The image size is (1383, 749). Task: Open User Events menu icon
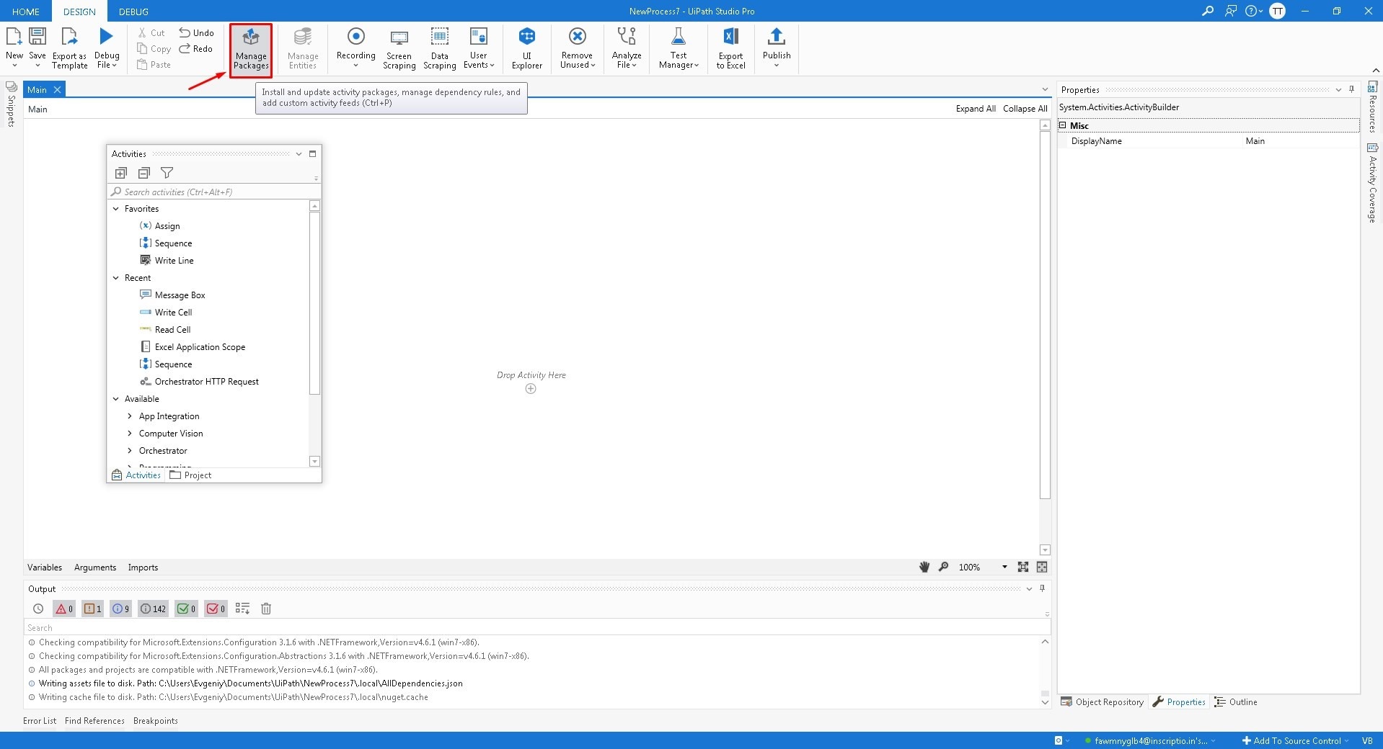[x=478, y=37]
